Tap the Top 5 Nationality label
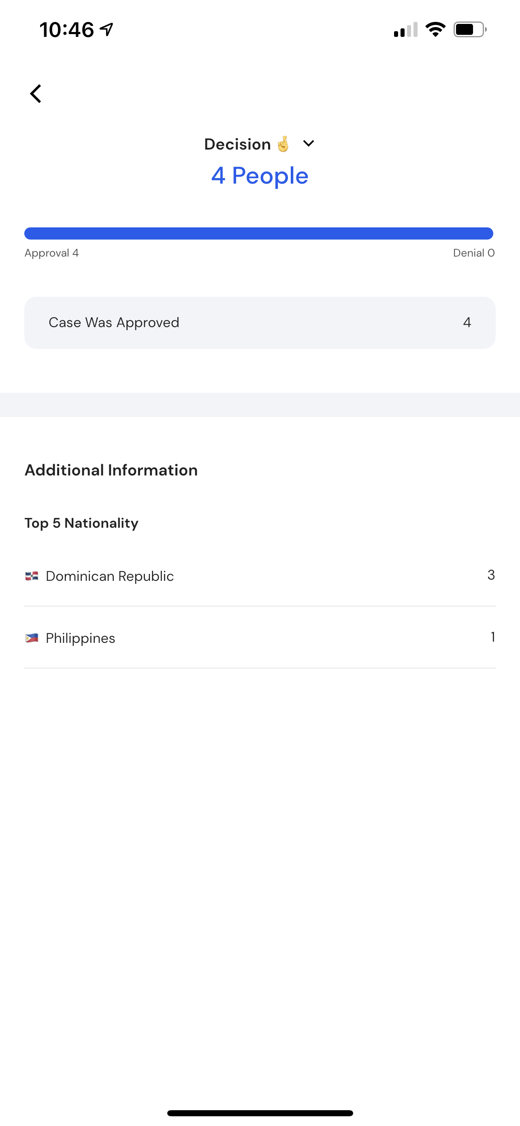The height and width of the screenshot is (1126, 520). 81,523
